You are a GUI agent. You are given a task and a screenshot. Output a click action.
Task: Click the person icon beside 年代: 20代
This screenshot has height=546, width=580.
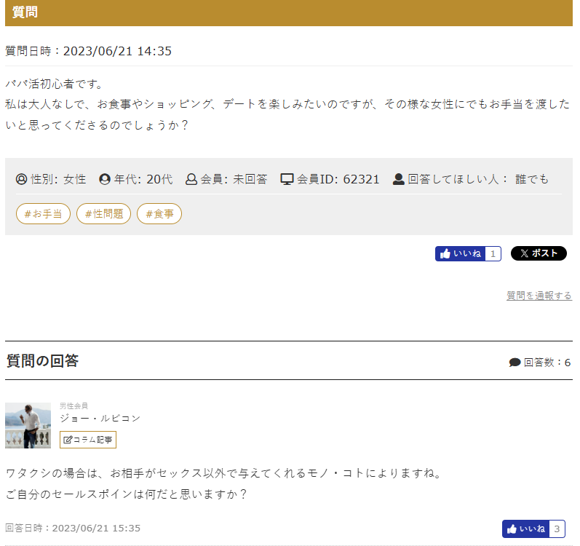(105, 179)
